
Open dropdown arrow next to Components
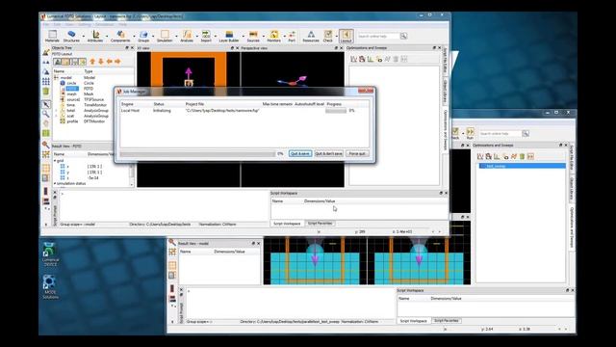point(134,37)
